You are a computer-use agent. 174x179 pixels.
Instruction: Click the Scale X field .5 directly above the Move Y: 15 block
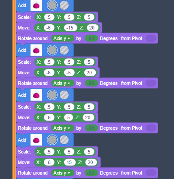tap(49, 152)
